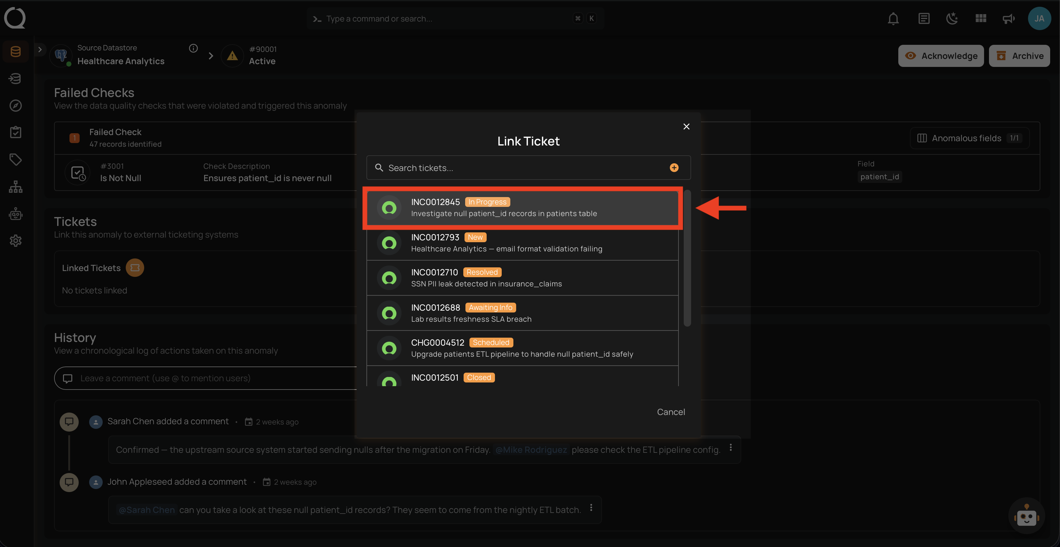1060x547 pixels.
Task: Select ticket INC0012688 Awaiting Info
Action: [x=523, y=313]
